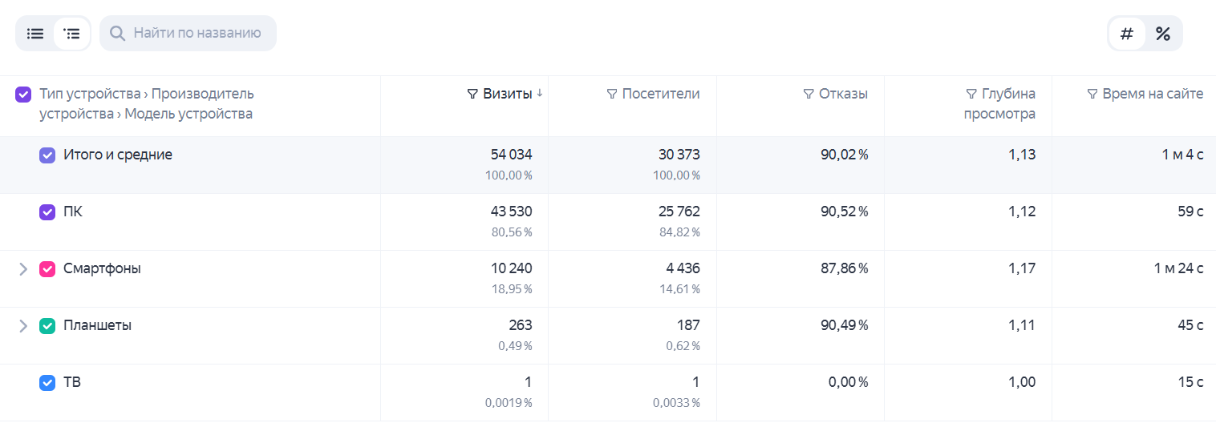Sort by Посетители column header

point(661,94)
